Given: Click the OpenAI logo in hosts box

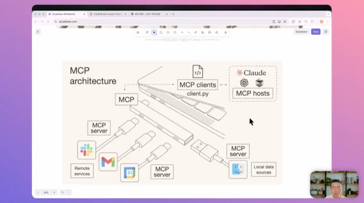Looking at the screenshot, I should tap(244, 83).
